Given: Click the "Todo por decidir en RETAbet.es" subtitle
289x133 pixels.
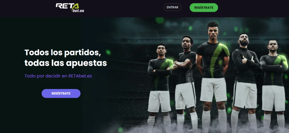Looking at the screenshot, I should pyautogui.click(x=58, y=76).
